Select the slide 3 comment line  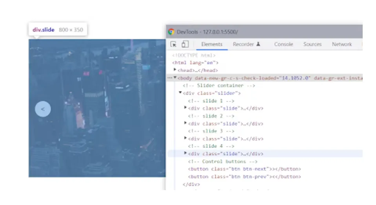click(211, 131)
